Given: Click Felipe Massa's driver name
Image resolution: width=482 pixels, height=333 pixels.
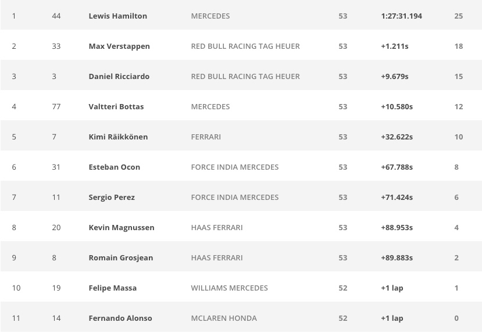Looking at the screenshot, I should (112, 288).
